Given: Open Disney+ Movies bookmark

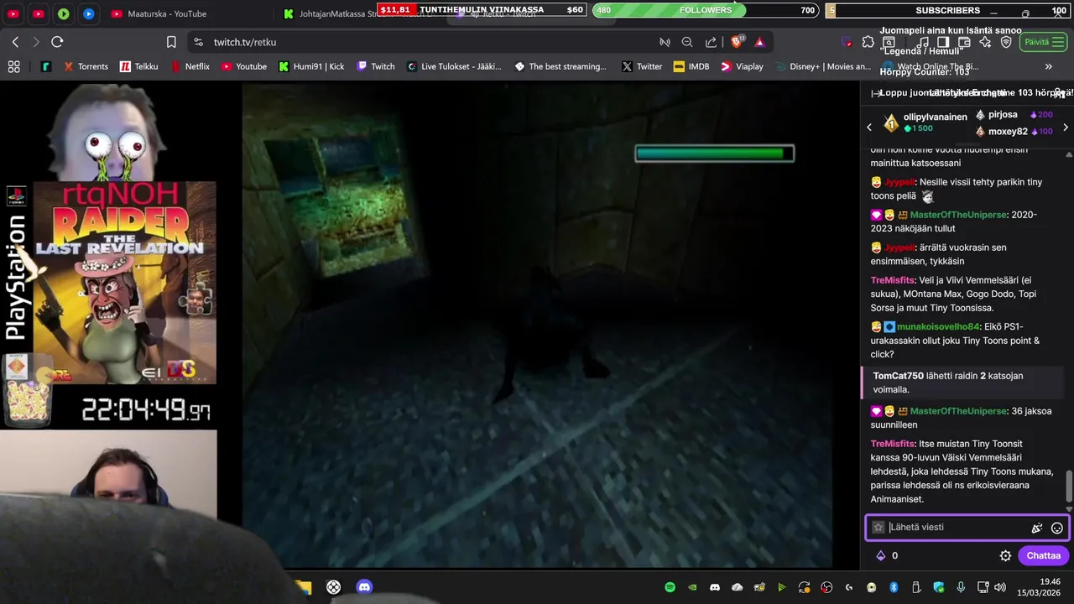Looking at the screenshot, I should 823,66.
